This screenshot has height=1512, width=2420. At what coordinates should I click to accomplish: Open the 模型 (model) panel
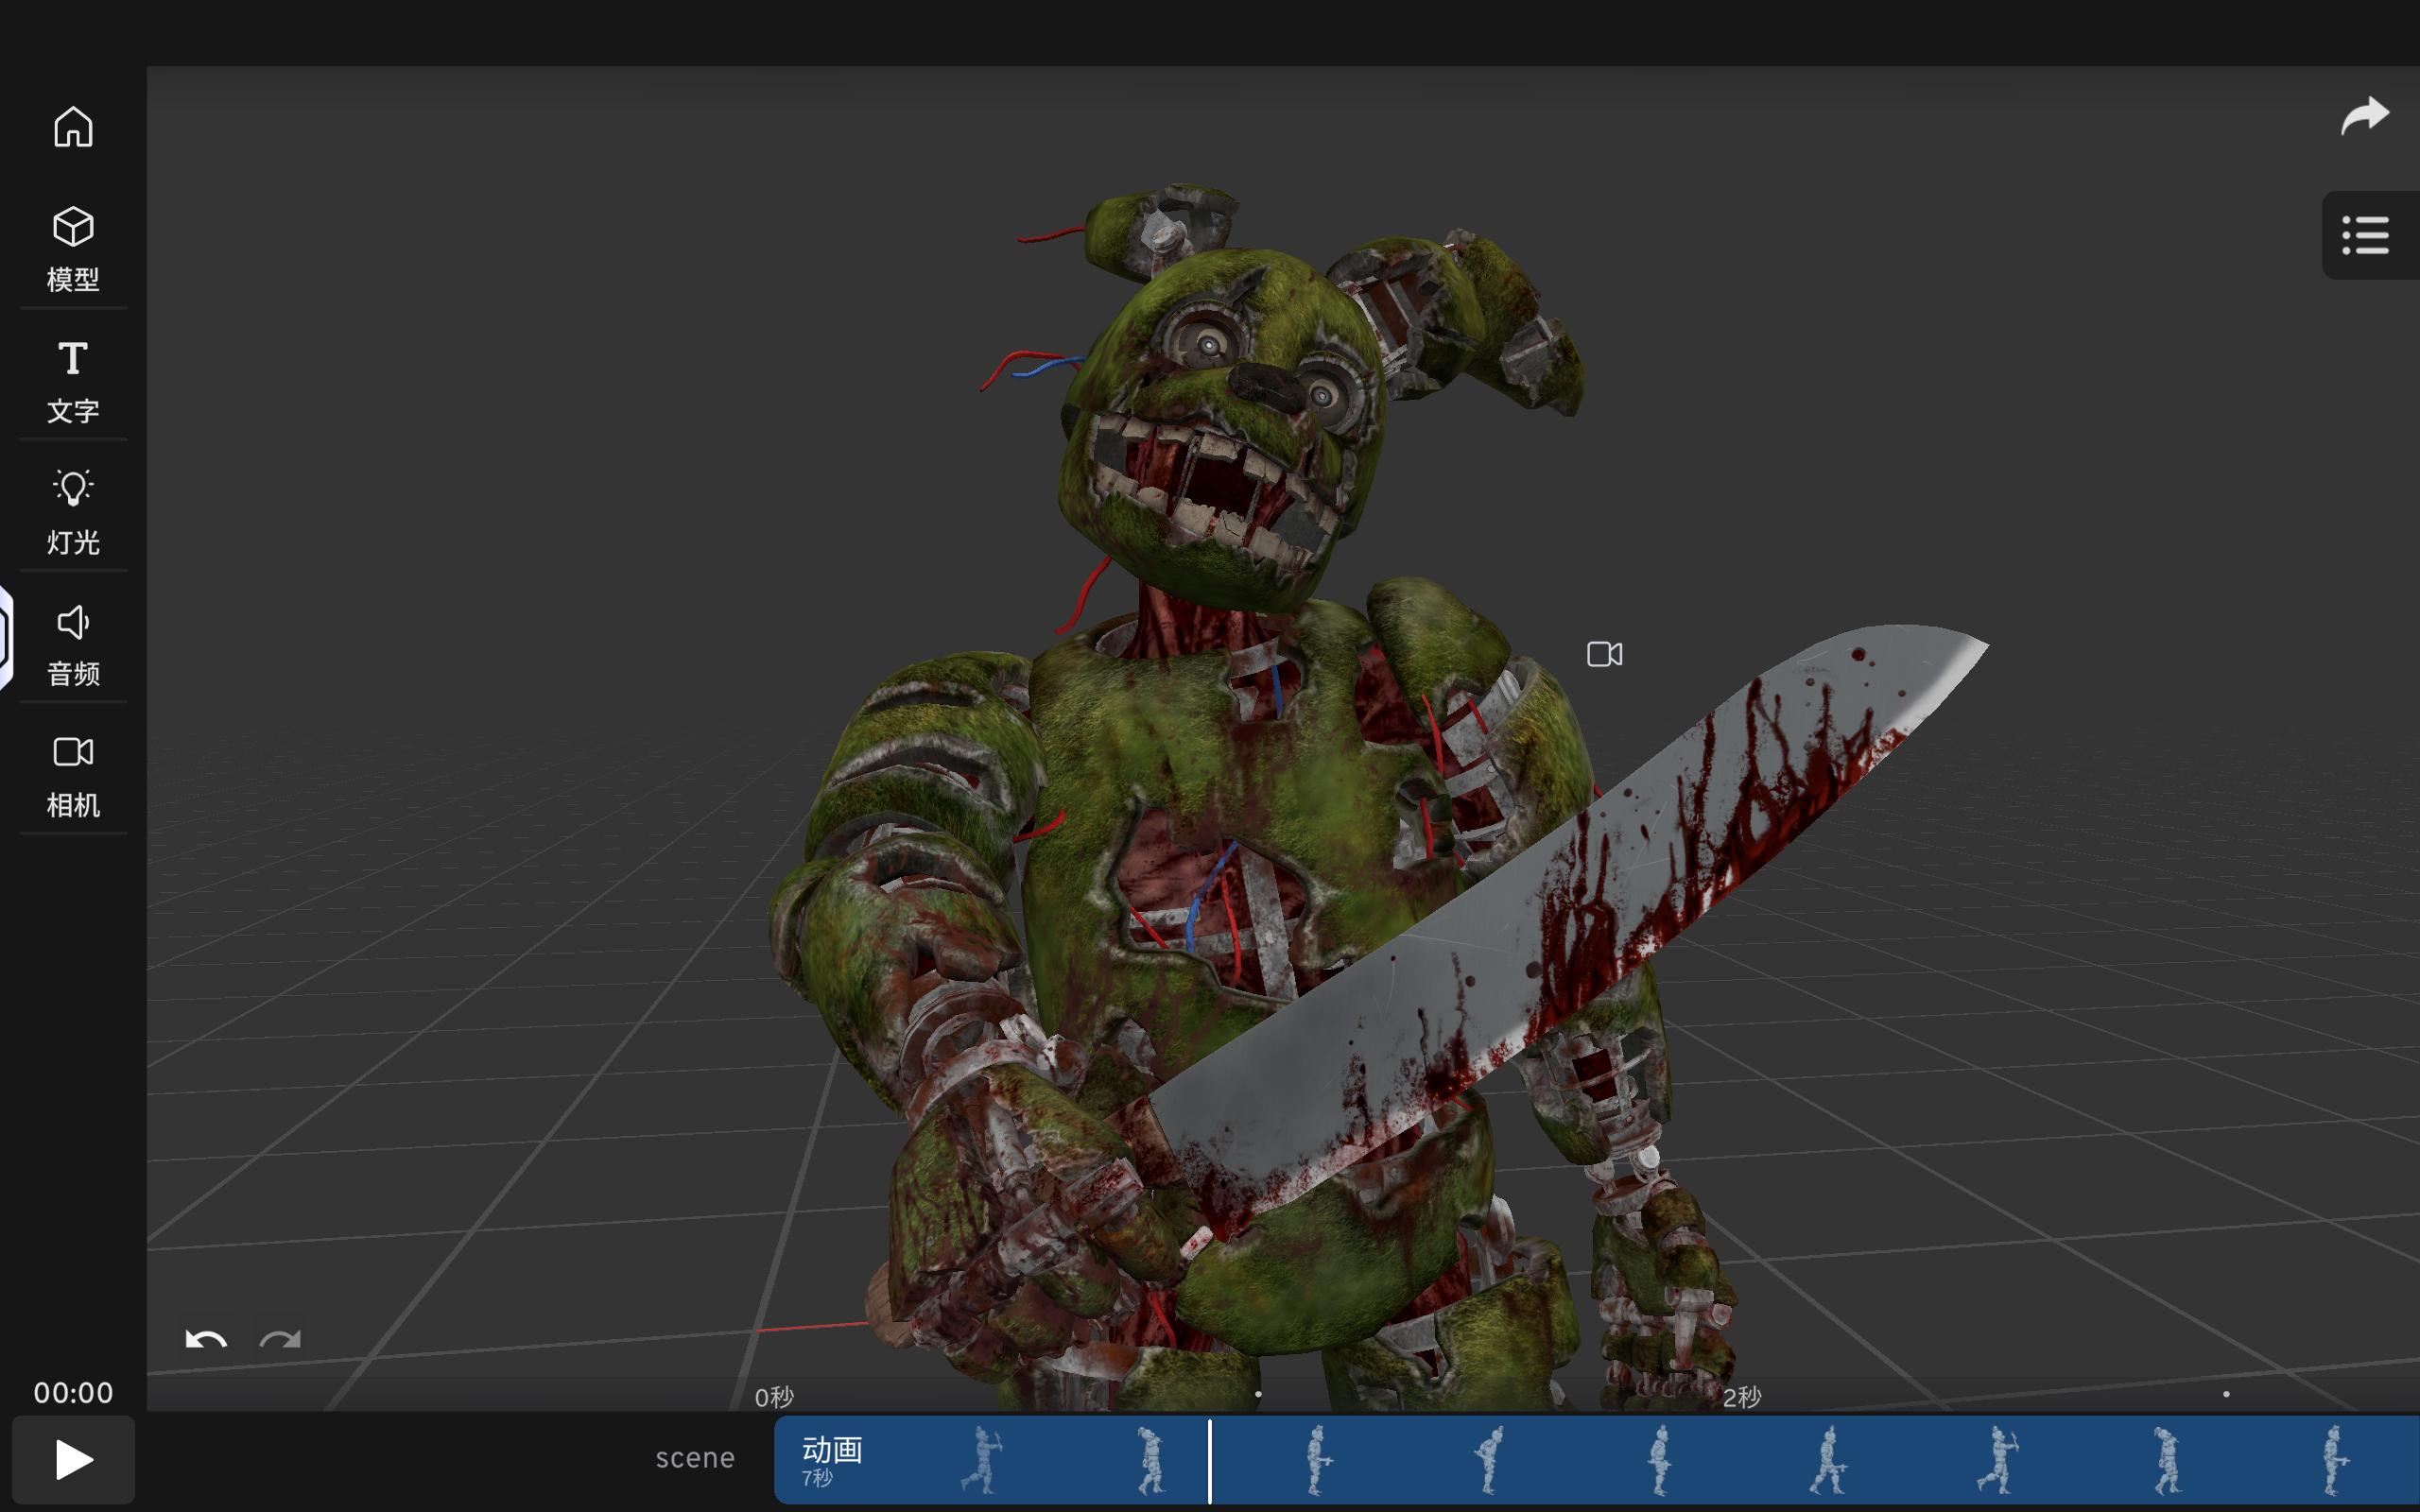(x=73, y=249)
